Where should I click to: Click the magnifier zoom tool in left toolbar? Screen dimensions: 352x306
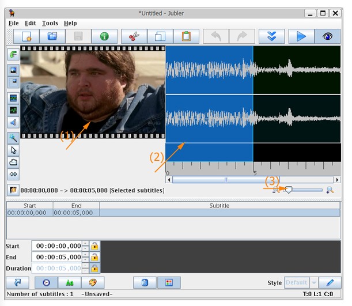13,138
